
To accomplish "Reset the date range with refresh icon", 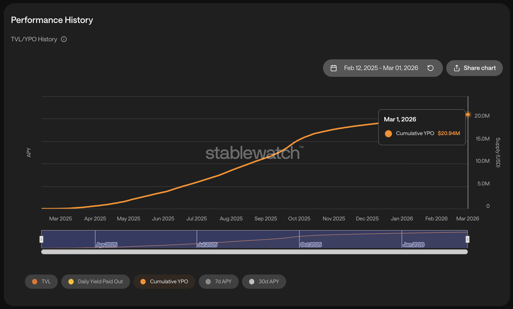I will pyautogui.click(x=430, y=68).
